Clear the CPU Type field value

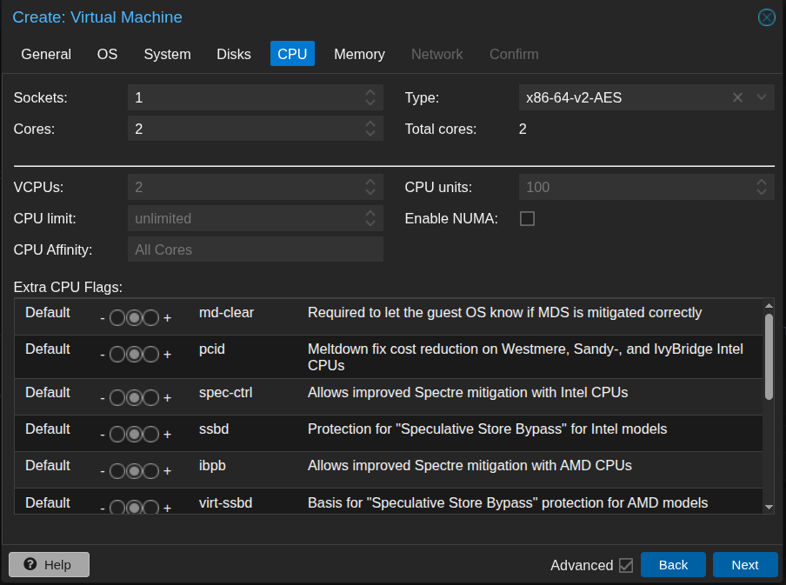tap(737, 97)
